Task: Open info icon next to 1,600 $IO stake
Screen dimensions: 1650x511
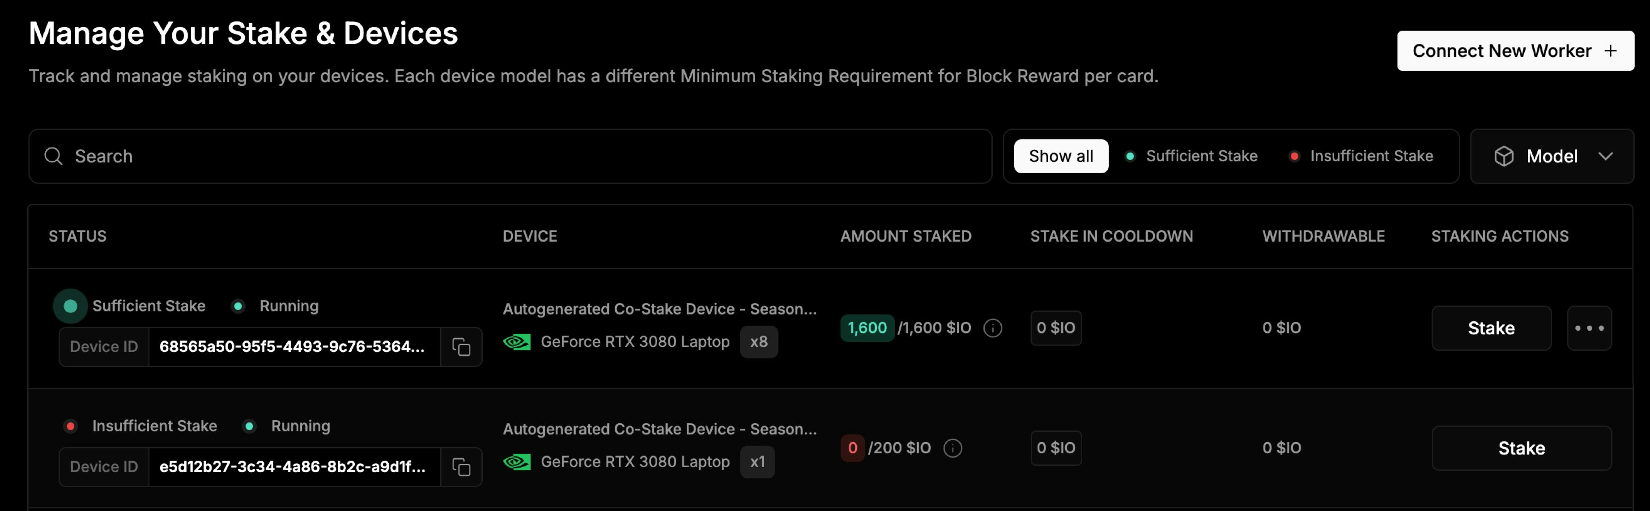Action: click(992, 328)
